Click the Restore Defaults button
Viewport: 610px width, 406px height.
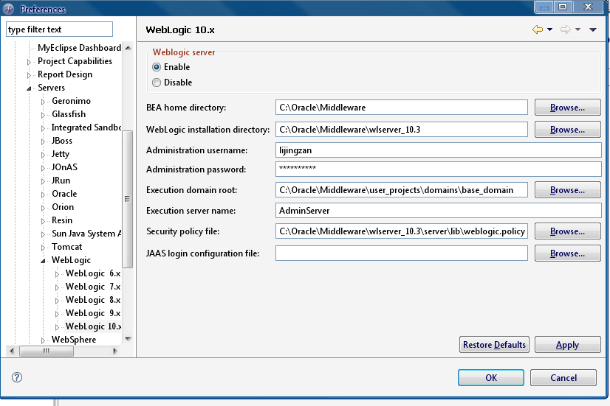[x=494, y=345]
